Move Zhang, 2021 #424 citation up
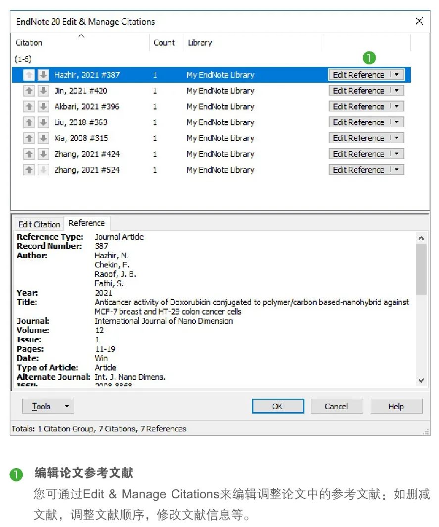This screenshot has height=527, width=439. pos(29,154)
